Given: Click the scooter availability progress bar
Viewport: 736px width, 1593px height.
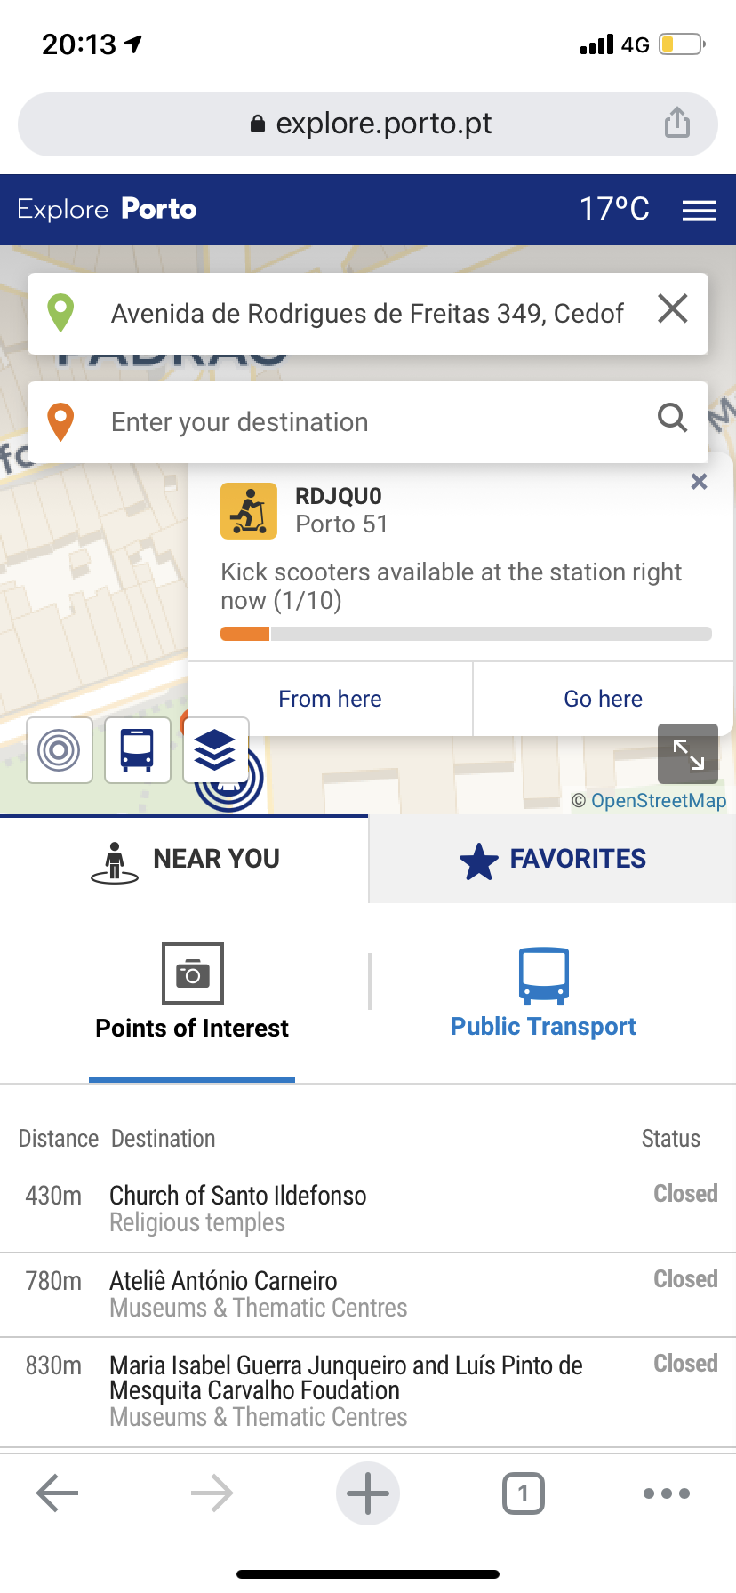Looking at the screenshot, I should tap(466, 634).
